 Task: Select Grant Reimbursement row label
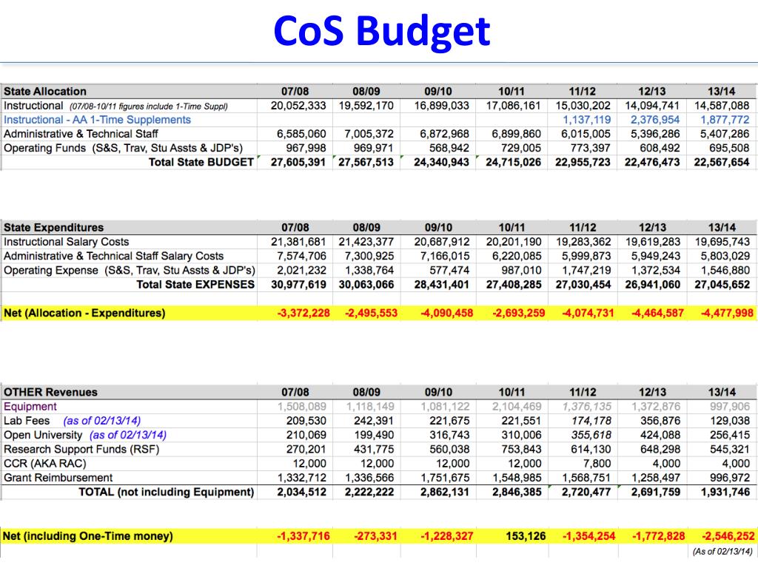58,478
